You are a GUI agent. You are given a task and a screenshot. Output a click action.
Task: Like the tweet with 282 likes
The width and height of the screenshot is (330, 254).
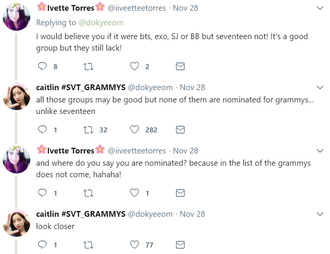tap(134, 130)
